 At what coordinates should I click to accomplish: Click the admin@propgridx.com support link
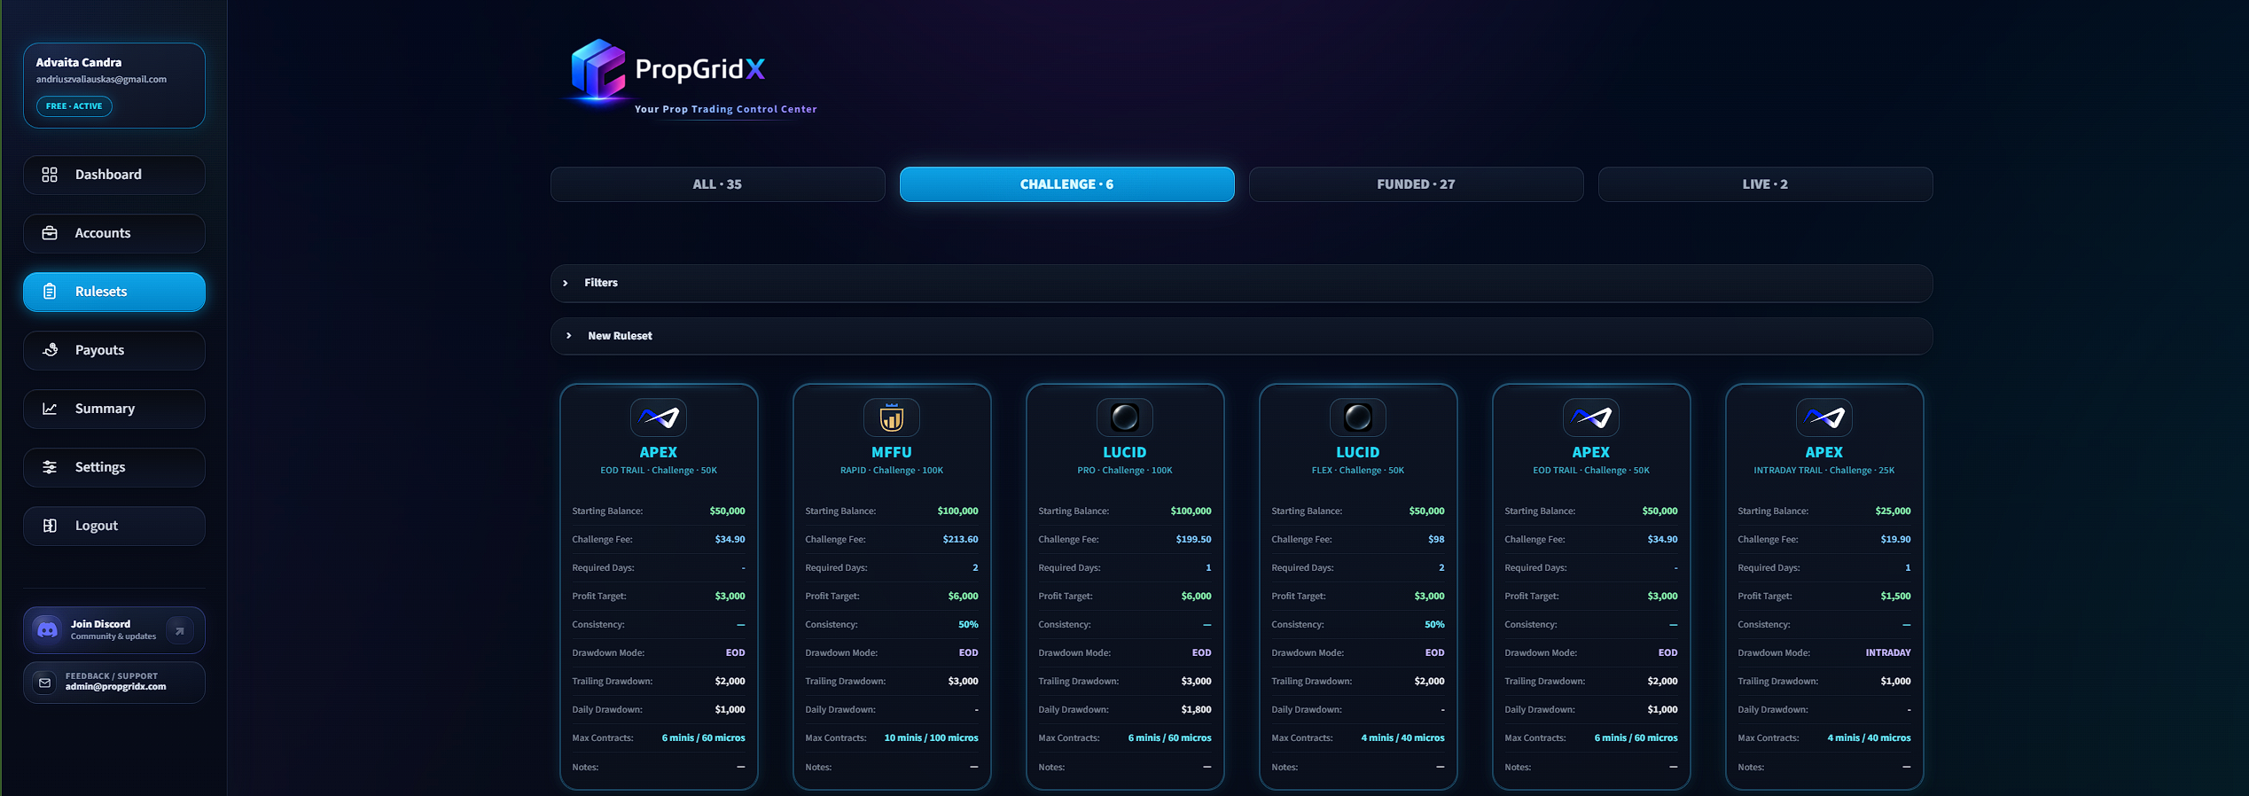click(x=115, y=687)
